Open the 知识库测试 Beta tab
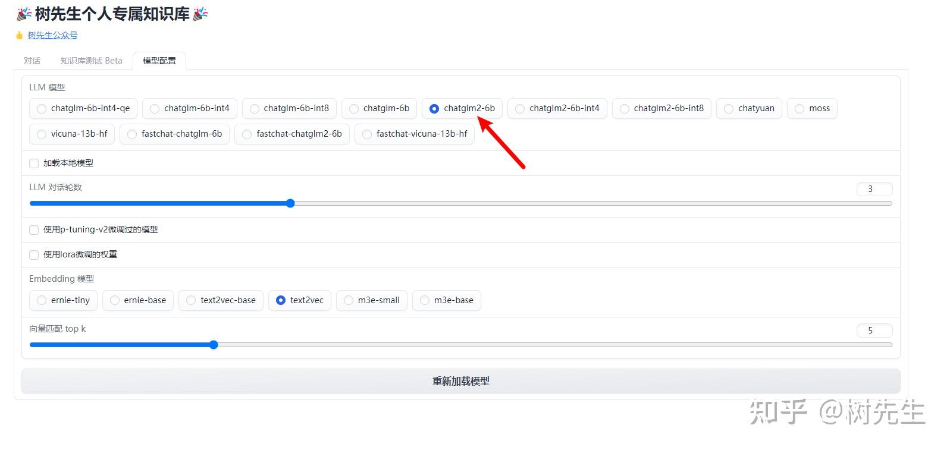 (91, 61)
